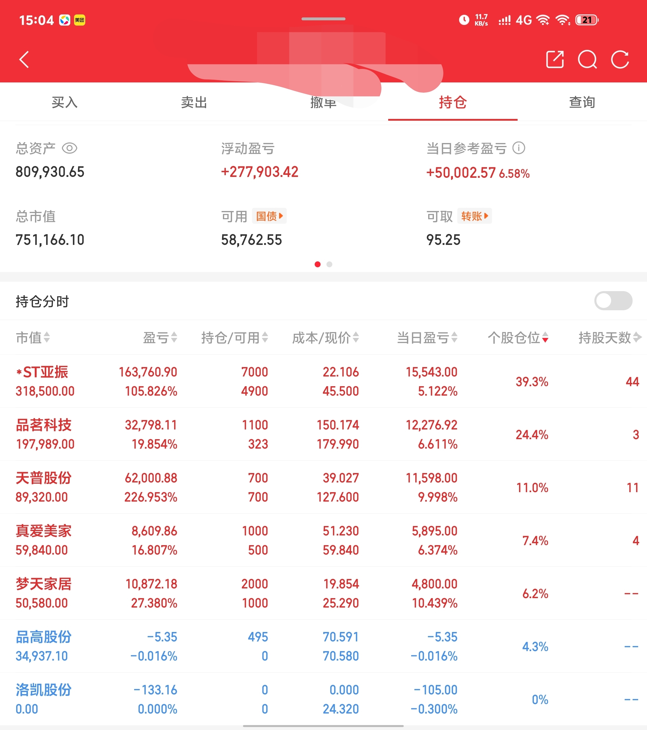The height and width of the screenshot is (730, 647).
Task: Select the second summary page dot
Action: [329, 264]
